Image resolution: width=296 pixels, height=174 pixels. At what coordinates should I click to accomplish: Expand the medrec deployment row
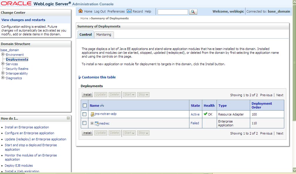coord(92,123)
